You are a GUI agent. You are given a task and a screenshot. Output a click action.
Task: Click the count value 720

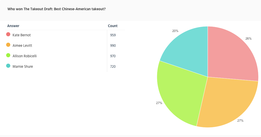113,66
